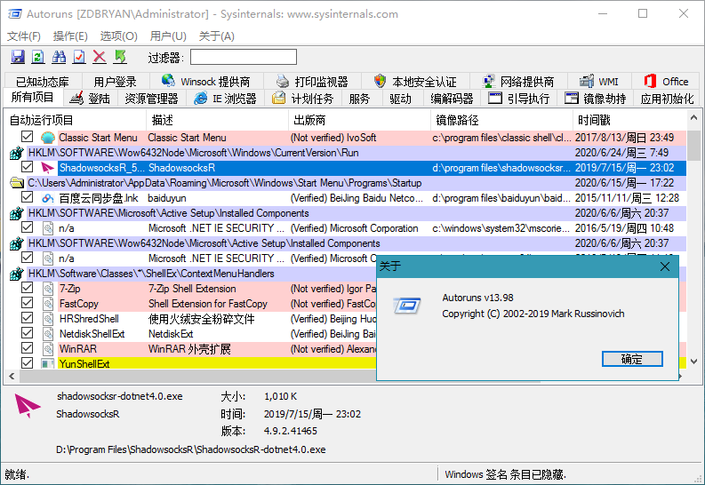This screenshot has width=705, height=485.
Task: Switch to the Winsock 提供商 tab
Action: point(206,82)
